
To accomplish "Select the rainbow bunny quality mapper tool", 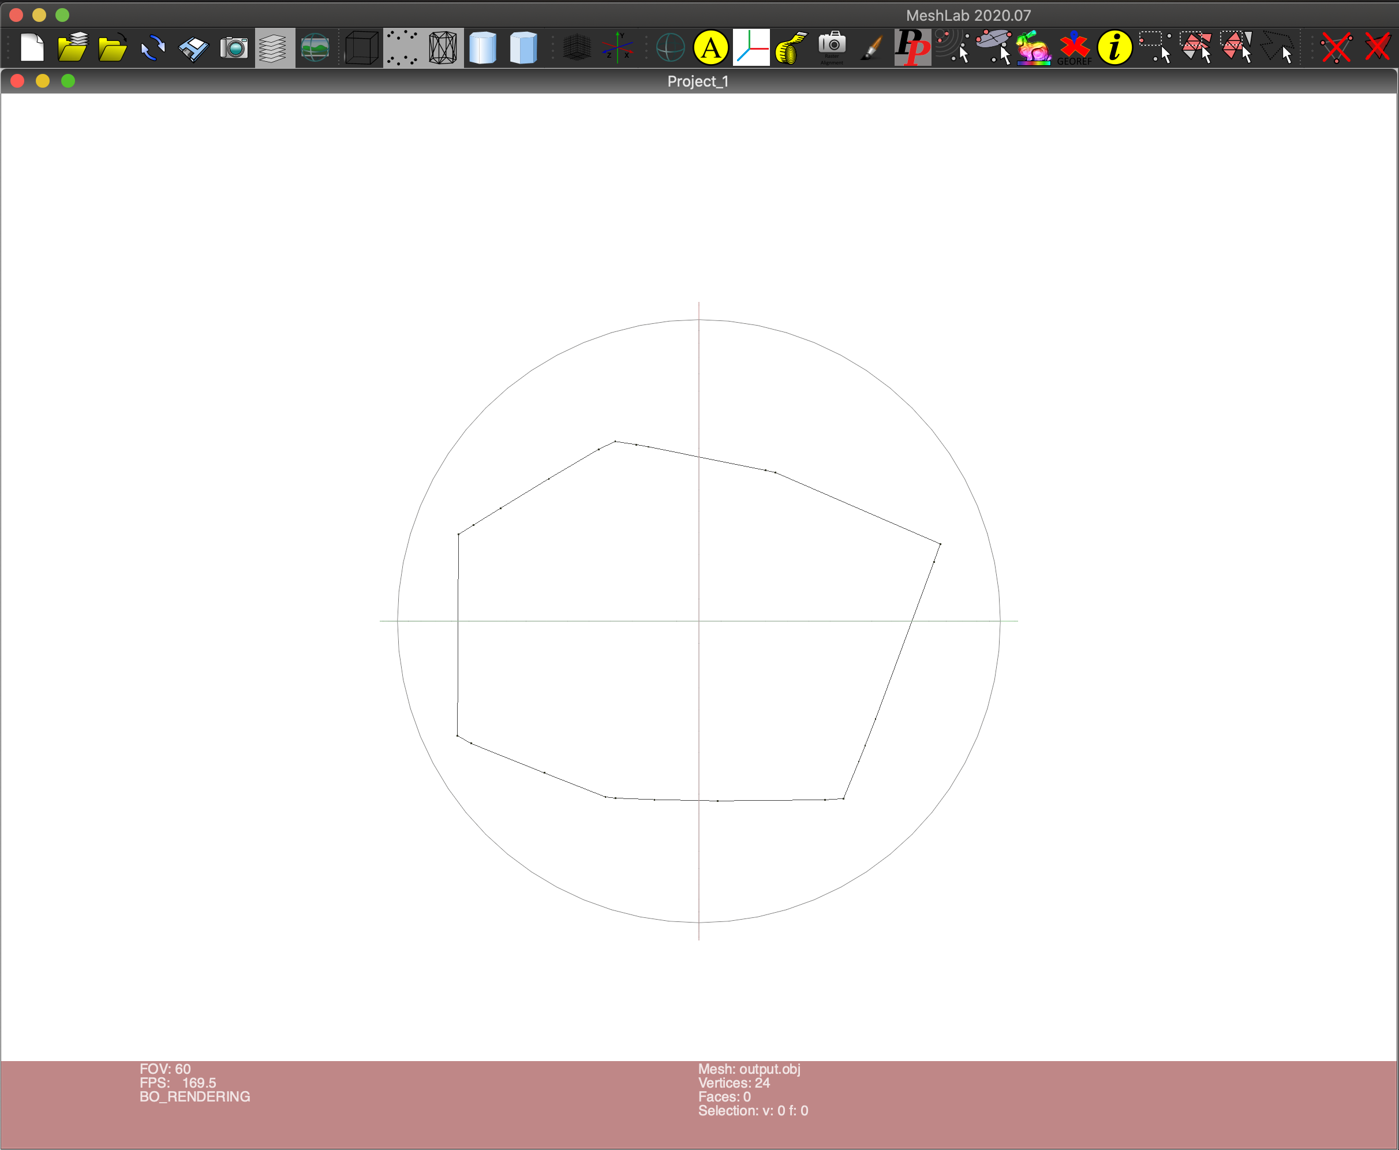I will (x=1034, y=48).
